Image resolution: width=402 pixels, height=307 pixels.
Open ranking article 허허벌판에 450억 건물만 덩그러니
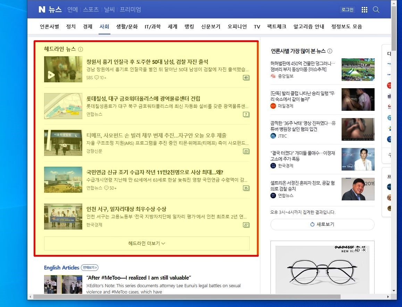click(302, 66)
